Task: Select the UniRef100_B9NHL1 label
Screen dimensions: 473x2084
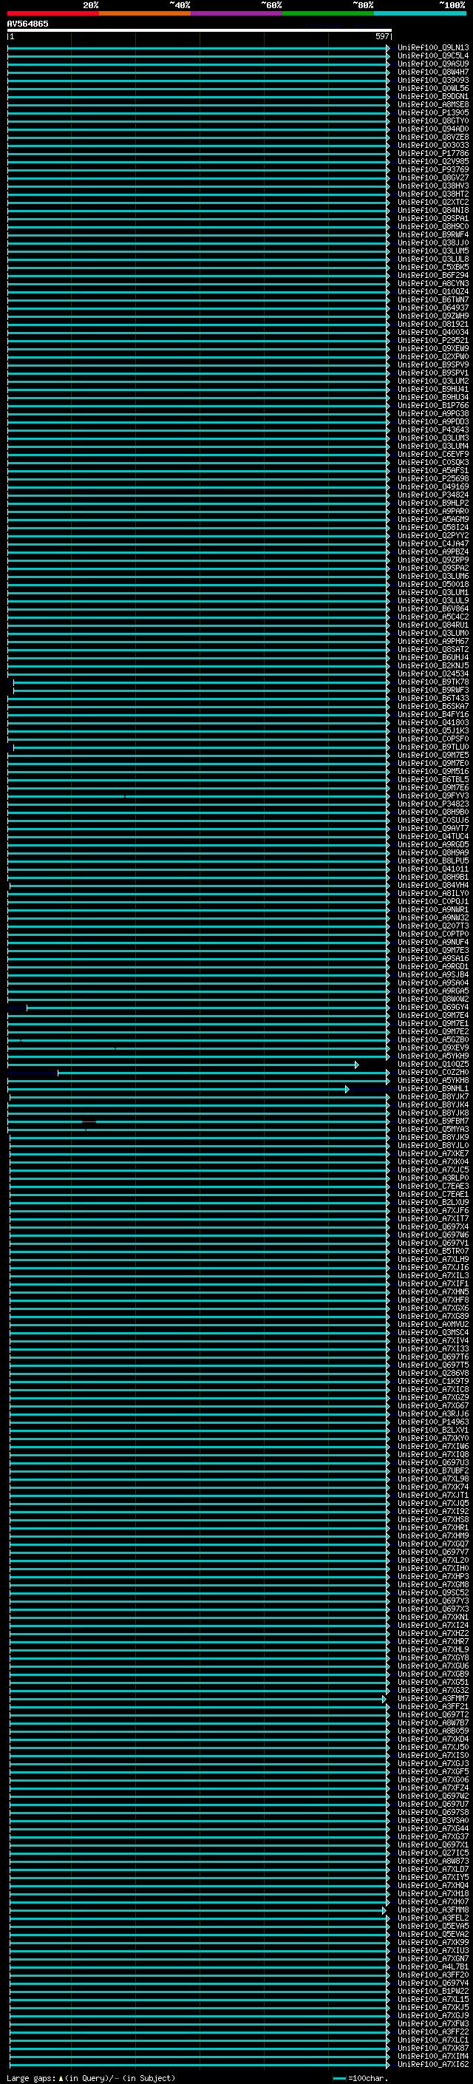Action: coord(432,1089)
